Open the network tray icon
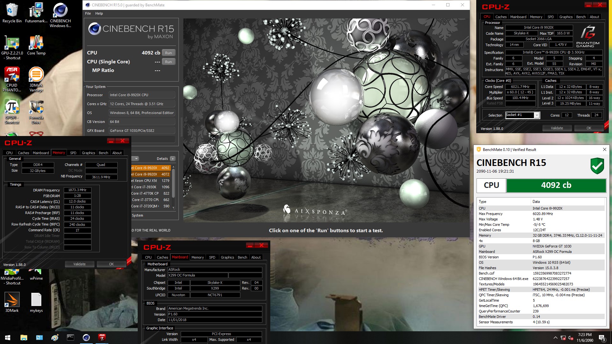Image resolution: width=612 pixels, height=344 pixels. pos(563,338)
